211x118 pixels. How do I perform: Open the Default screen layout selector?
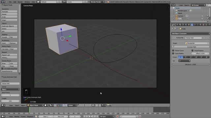48,2
